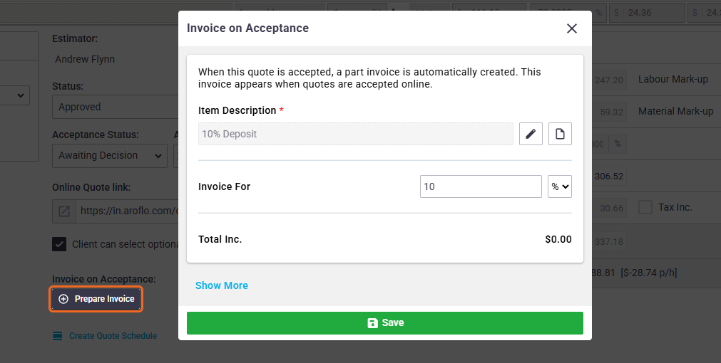This screenshot has width=721, height=363.
Task: Uncheck Client can select optional items checkbox
Action: [59, 244]
